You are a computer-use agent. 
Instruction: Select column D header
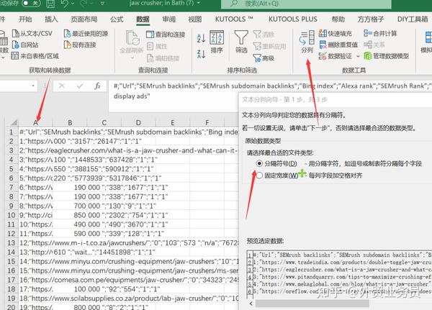[x=138, y=122]
